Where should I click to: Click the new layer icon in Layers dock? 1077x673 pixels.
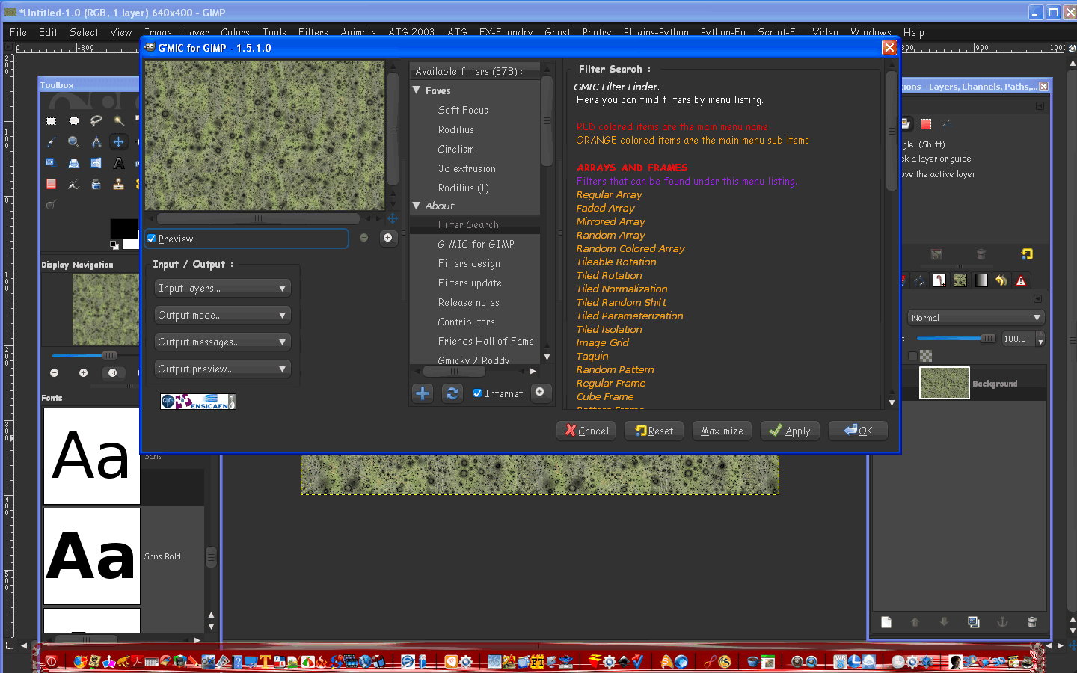(x=886, y=622)
